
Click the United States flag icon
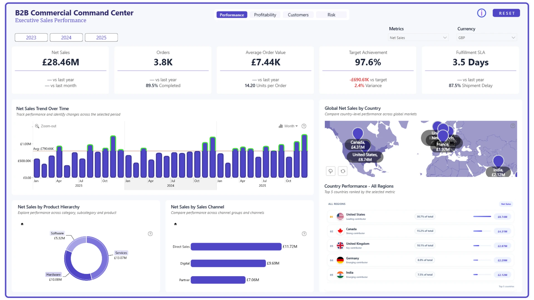tap(340, 216)
